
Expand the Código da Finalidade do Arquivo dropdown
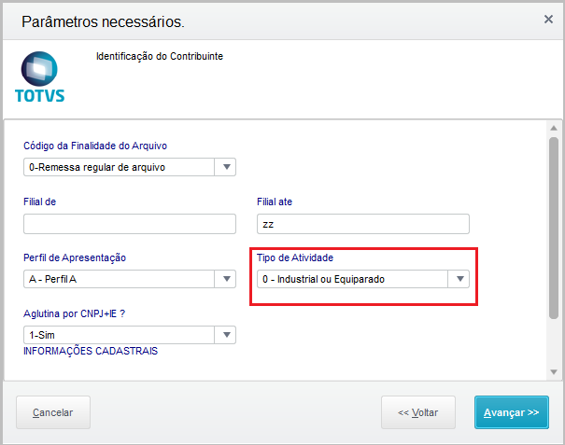pyautogui.click(x=225, y=168)
